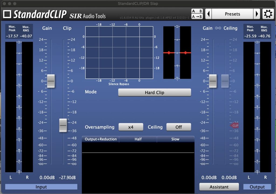
Task: Toggle the Input monitoring bar
Action: point(41,187)
